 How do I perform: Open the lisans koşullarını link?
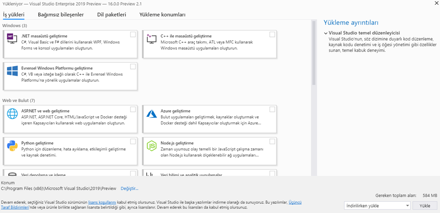[102, 202]
